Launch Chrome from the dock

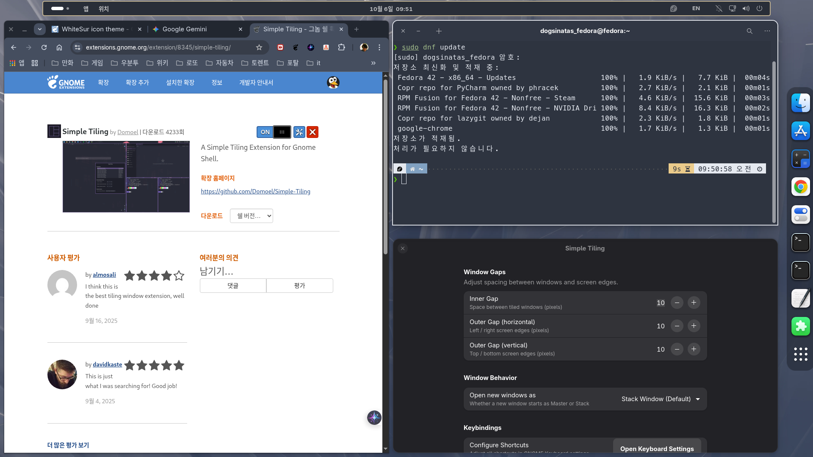click(800, 187)
